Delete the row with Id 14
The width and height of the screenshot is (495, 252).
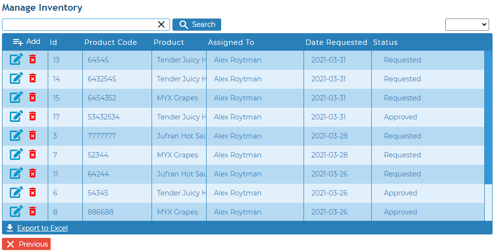tap(33, 78)
